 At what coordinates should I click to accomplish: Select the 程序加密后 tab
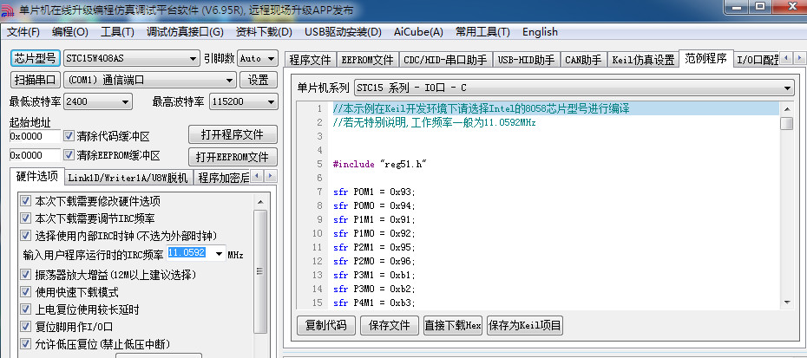(x=222, y=178)
